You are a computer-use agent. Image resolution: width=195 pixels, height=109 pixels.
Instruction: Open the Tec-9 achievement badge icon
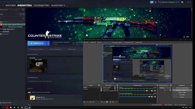point(33,98)
